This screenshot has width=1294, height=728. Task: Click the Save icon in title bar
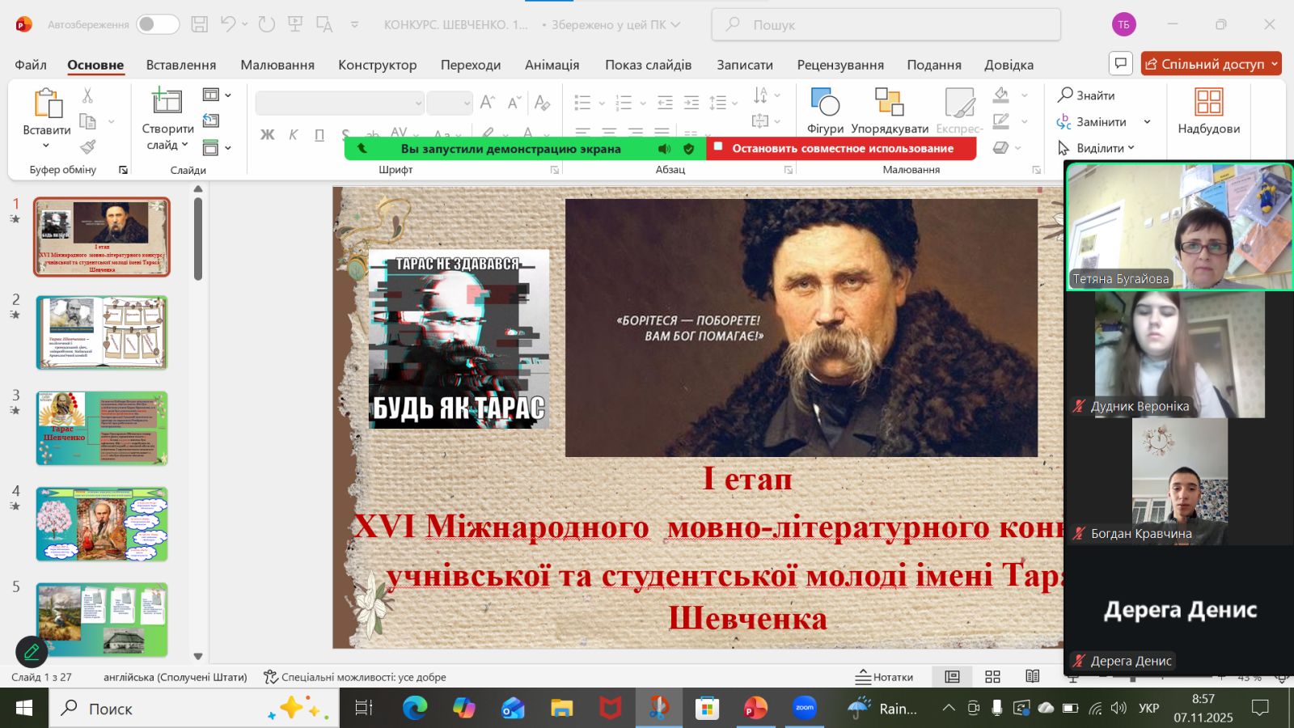(199, 24)
